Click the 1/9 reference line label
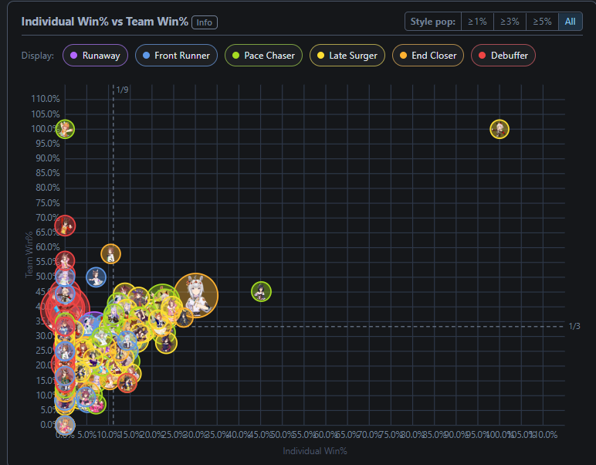The image size is (596, 465). point(123,90)
